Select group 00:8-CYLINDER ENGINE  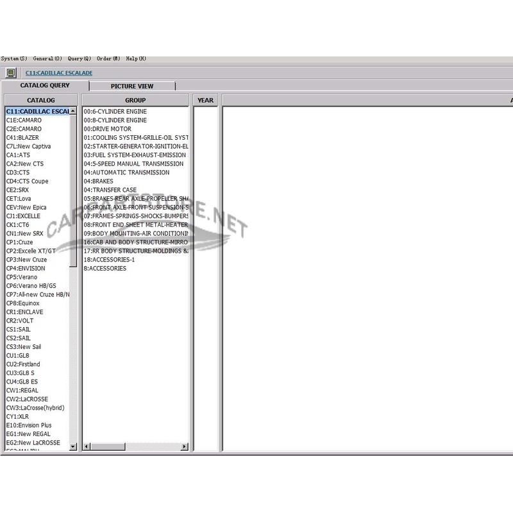(x=115, y=120)
